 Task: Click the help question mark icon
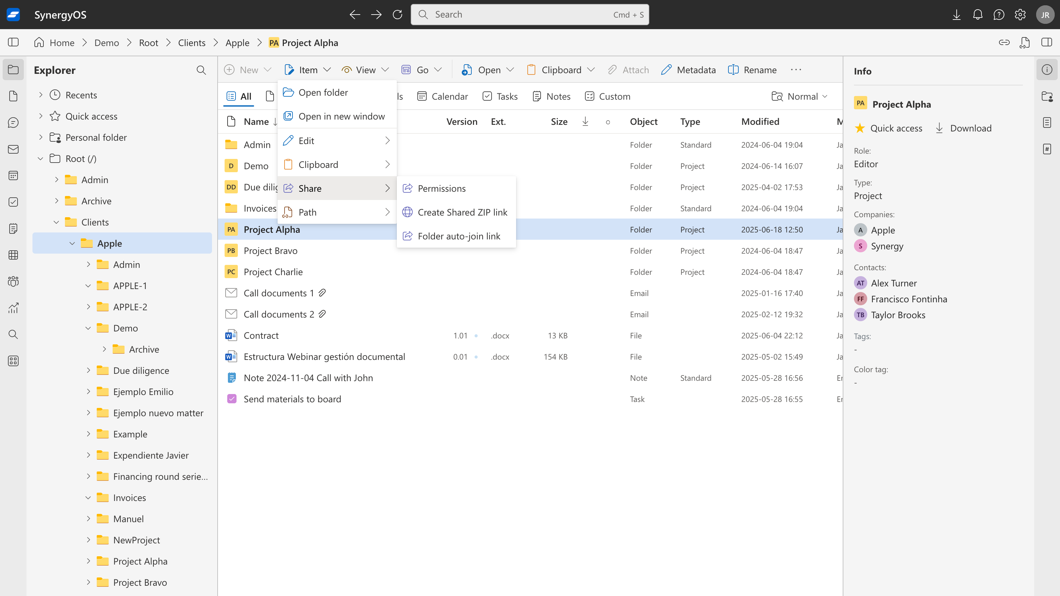999,15
